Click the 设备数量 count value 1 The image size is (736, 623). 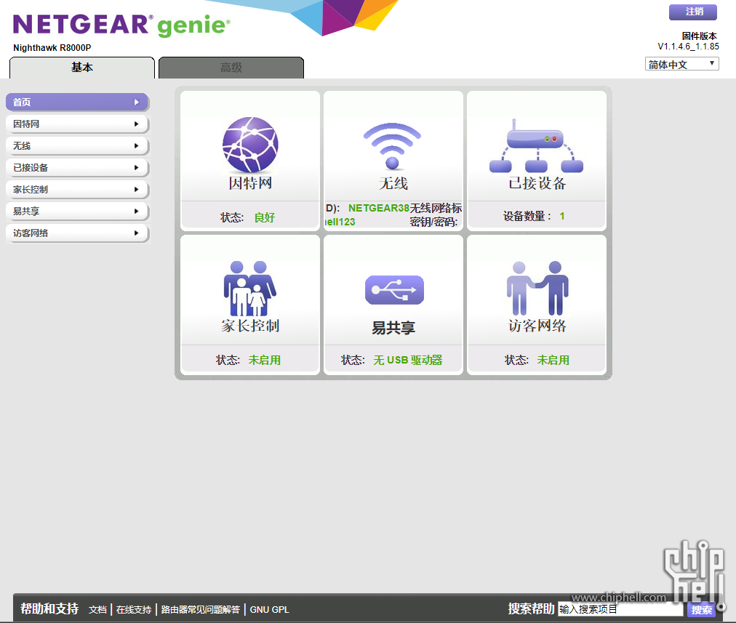tap(562, 216)
